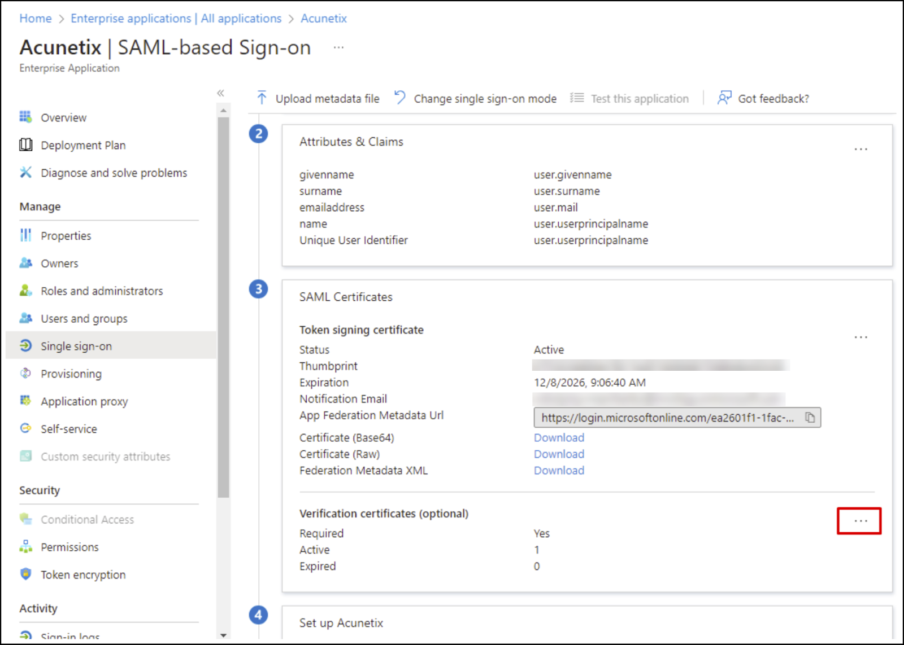Click the Diagnose and solve problems wrench icon
This screenshot has width=904, height=645.
click(x=25, y=172)
